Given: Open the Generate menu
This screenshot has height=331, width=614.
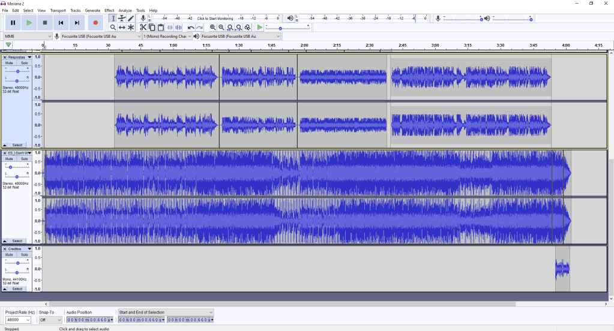Looking at the screenshot, I should click(92, 10).
